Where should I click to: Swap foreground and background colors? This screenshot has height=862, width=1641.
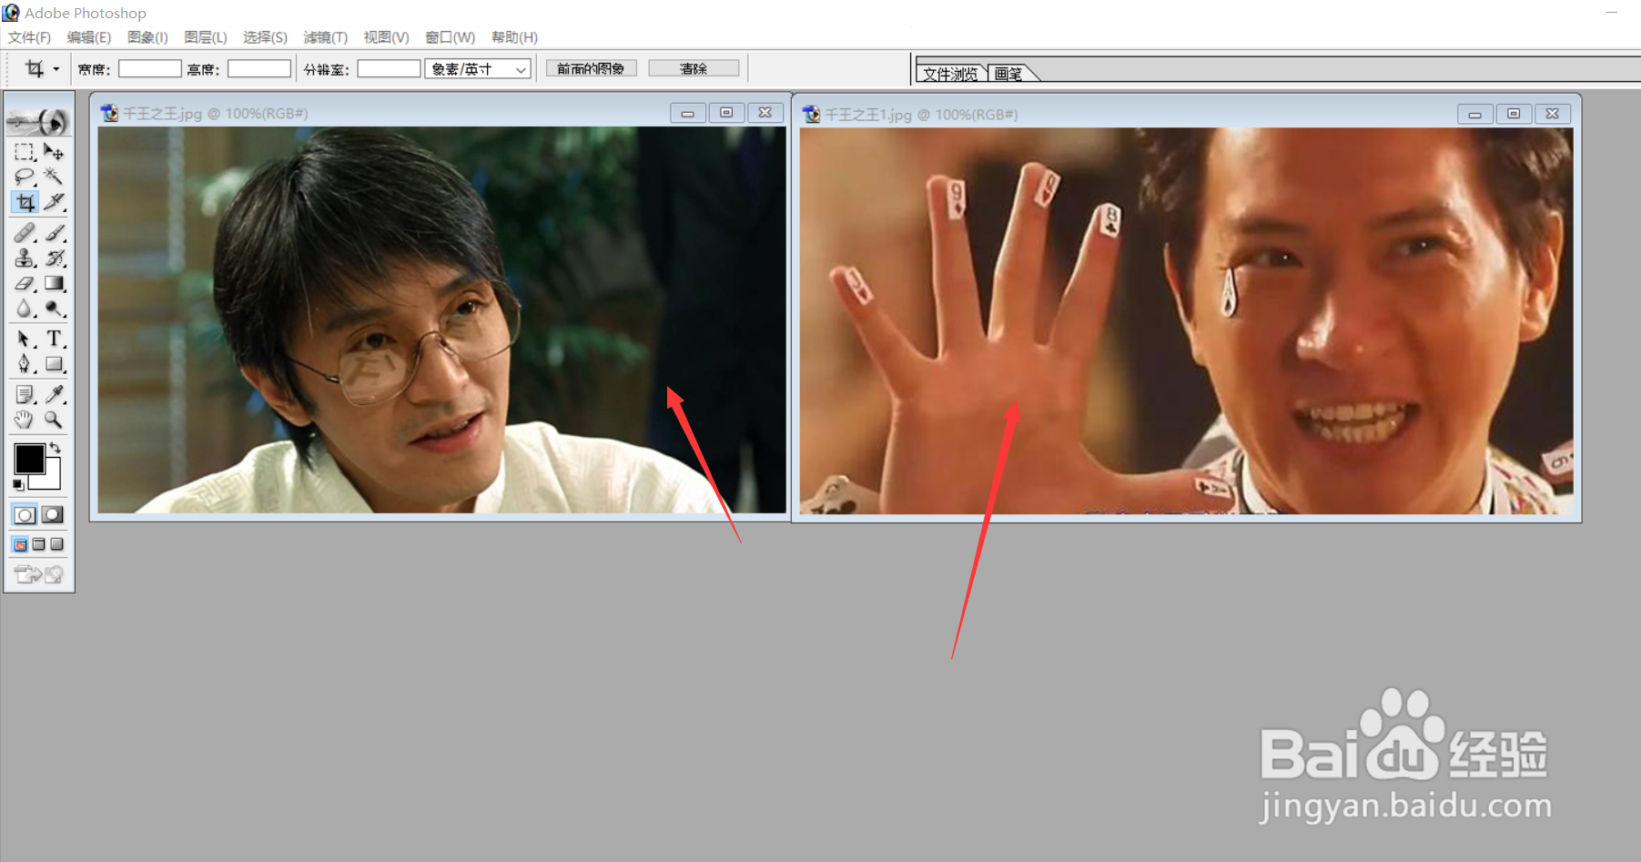pos(56,447)
